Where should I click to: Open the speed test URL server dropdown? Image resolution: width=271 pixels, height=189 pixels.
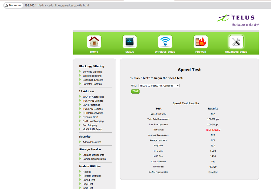tap(159, 85)
